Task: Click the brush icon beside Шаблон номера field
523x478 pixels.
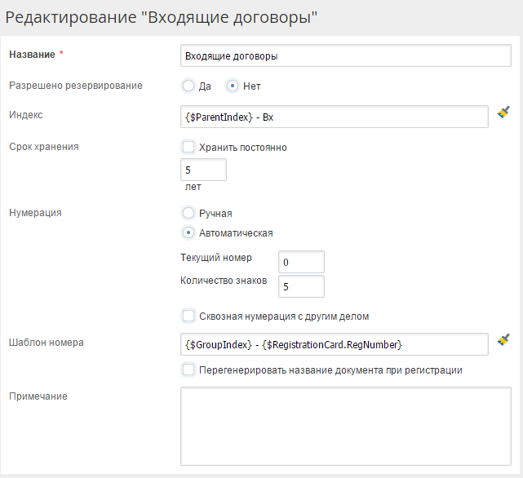Action: pyautogui.click(x=503, y=339)
